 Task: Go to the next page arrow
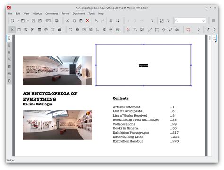point(135,21)
